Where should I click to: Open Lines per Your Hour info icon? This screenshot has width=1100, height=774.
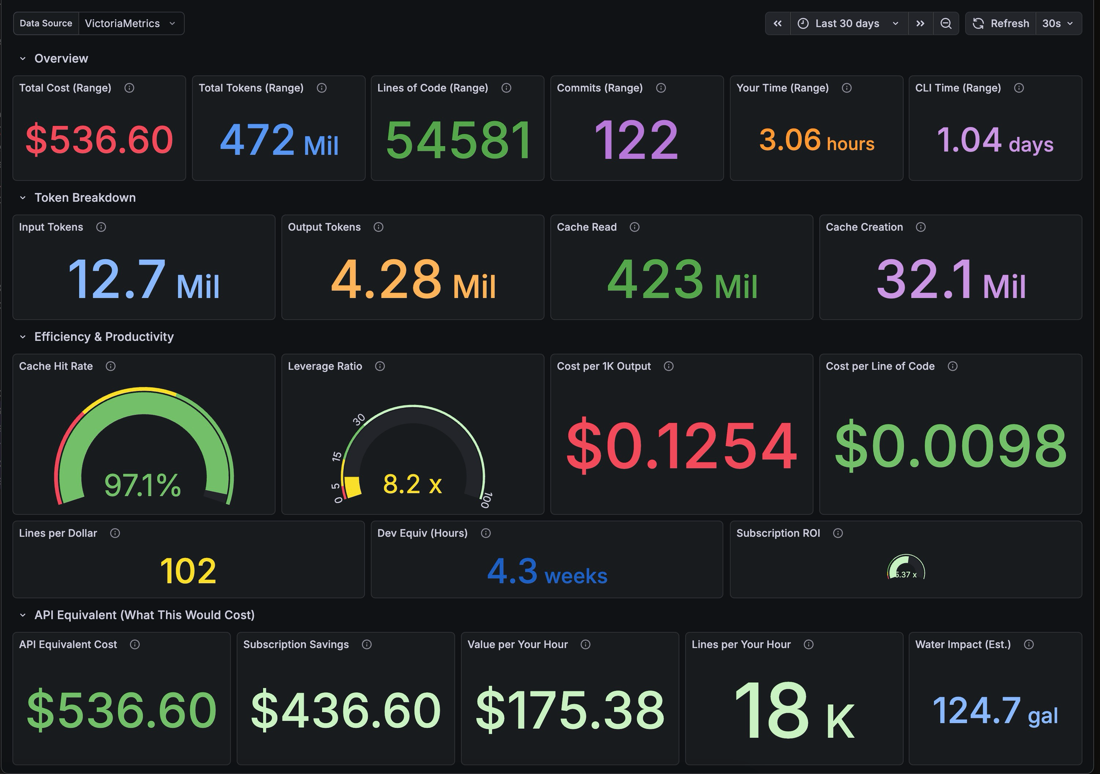(x=808, y=645)
